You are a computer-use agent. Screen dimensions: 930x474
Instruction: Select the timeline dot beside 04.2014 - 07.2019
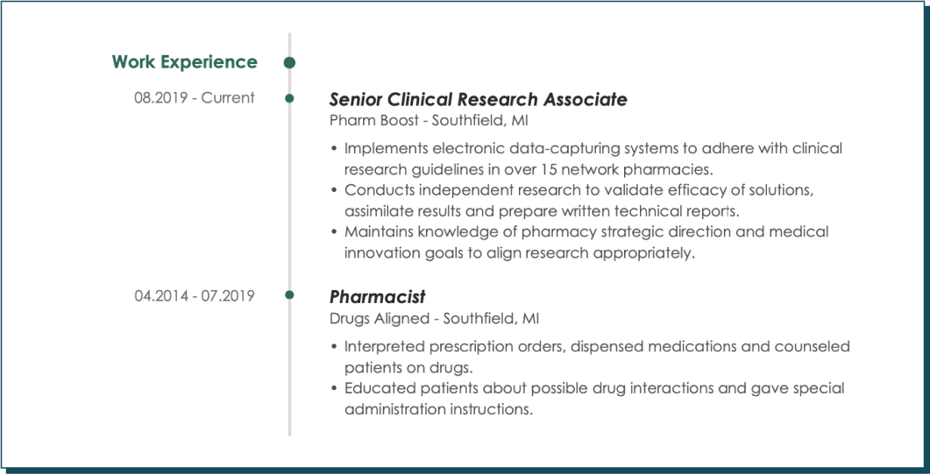click(289, 294)
